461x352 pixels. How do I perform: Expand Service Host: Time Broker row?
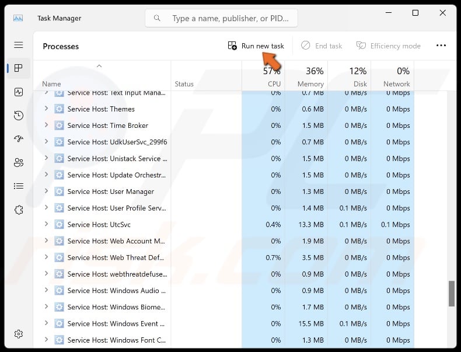tap(47, 125)
